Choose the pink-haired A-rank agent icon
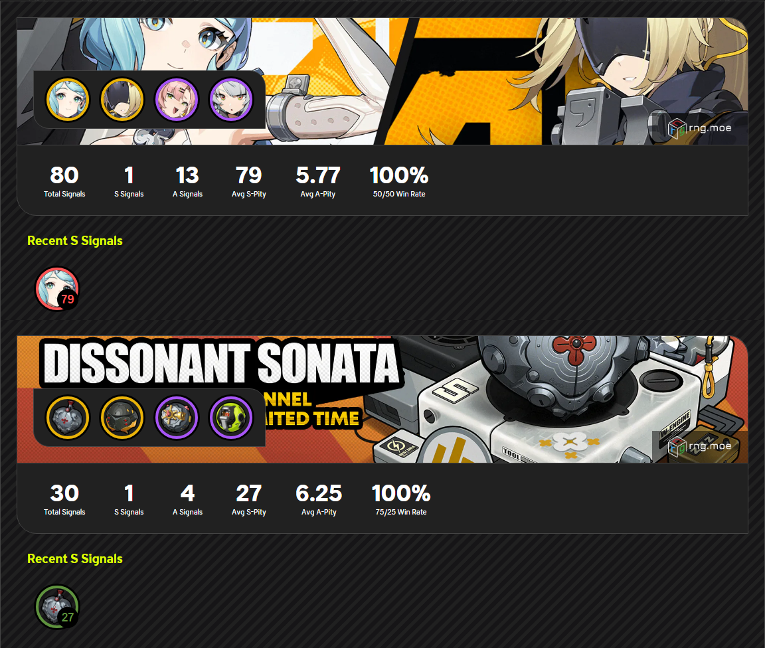Viewport: 765px width, 648px height. click(177, 100)
